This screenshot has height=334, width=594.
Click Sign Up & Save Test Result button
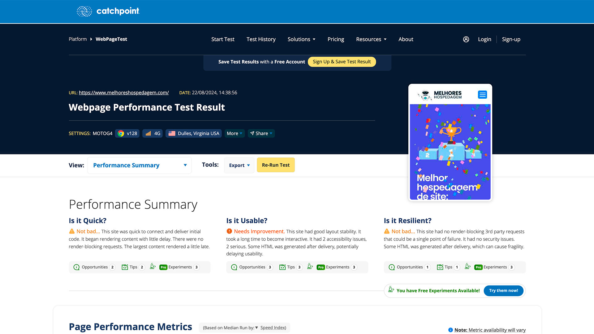[x=342, y=62]
